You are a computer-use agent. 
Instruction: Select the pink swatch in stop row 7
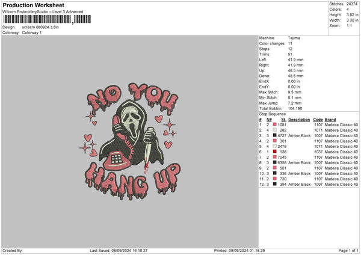[x=275, y=157]
